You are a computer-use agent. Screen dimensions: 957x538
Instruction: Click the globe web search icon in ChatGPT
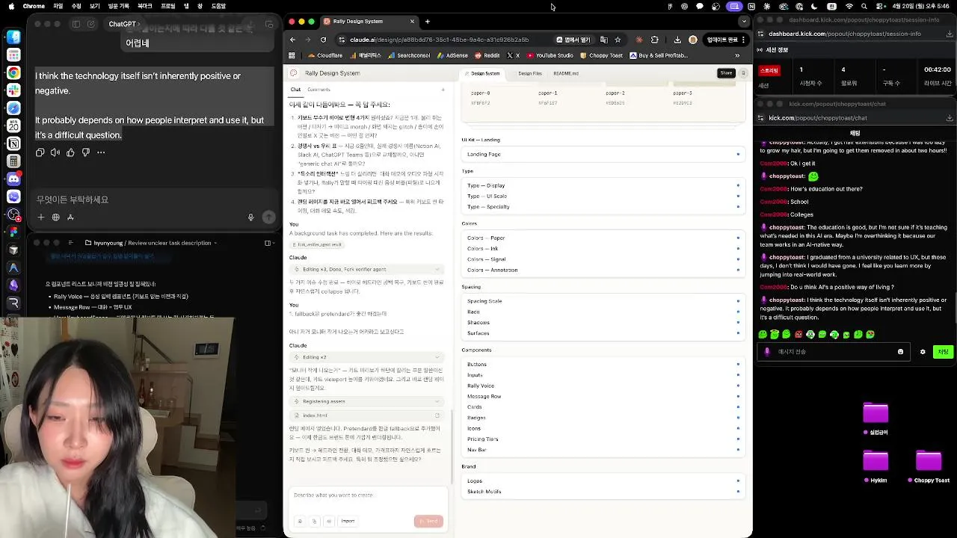pyautogui.click(x=55, y=217)
